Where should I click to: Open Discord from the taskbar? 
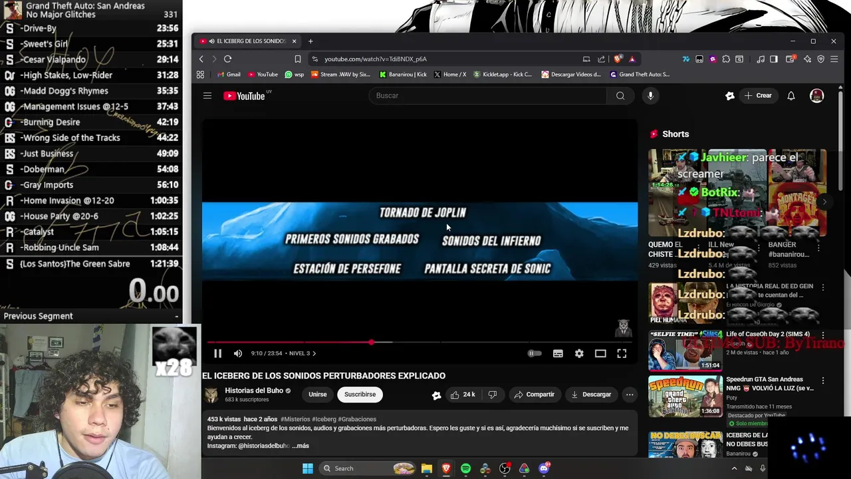coord(544,468)
